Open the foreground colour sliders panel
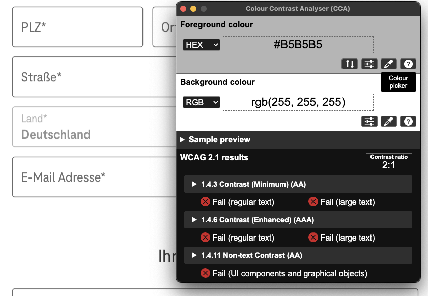The height and width of the screenshot is (296, 428). pos(369,64)
